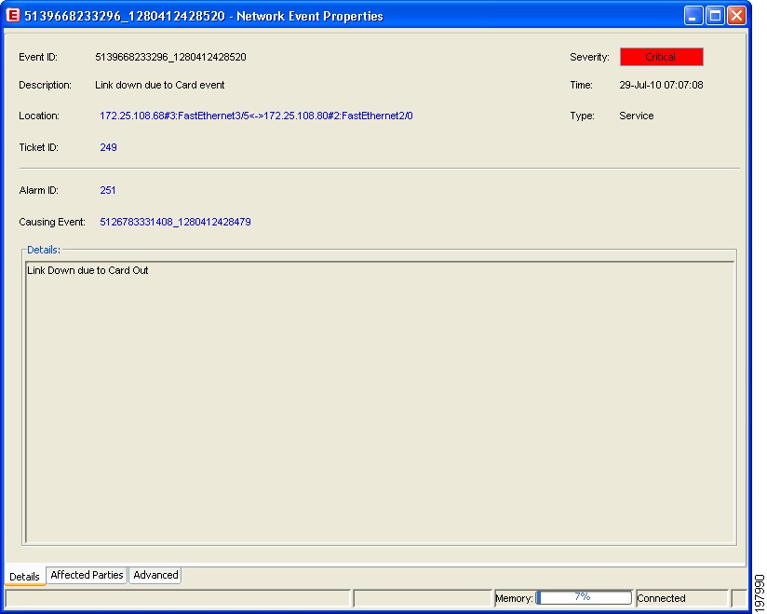Click the Memory usage bar showing 7%

tap(584, 597)
